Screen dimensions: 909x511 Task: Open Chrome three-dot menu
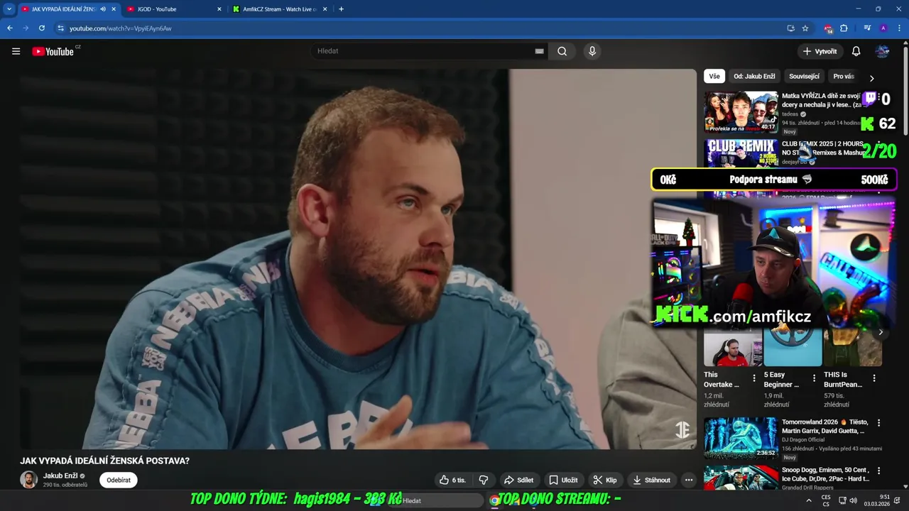898,28
